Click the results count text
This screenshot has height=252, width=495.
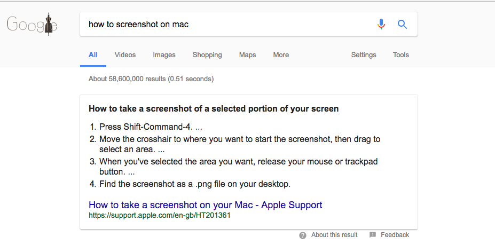151,78
